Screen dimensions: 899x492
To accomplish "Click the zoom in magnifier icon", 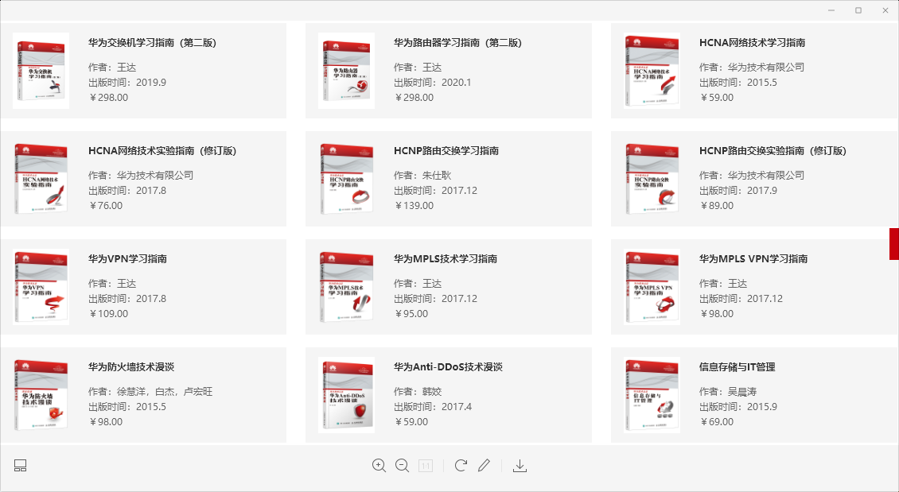I will click(x=379, y=466).
